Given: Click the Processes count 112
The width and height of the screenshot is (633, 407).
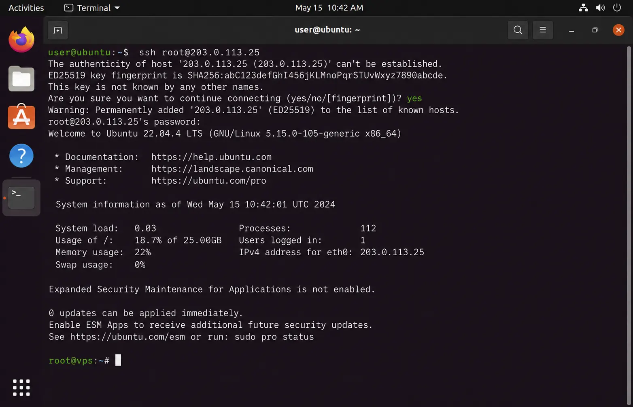Looking at the screenshot, I should [x=368, y=229].
